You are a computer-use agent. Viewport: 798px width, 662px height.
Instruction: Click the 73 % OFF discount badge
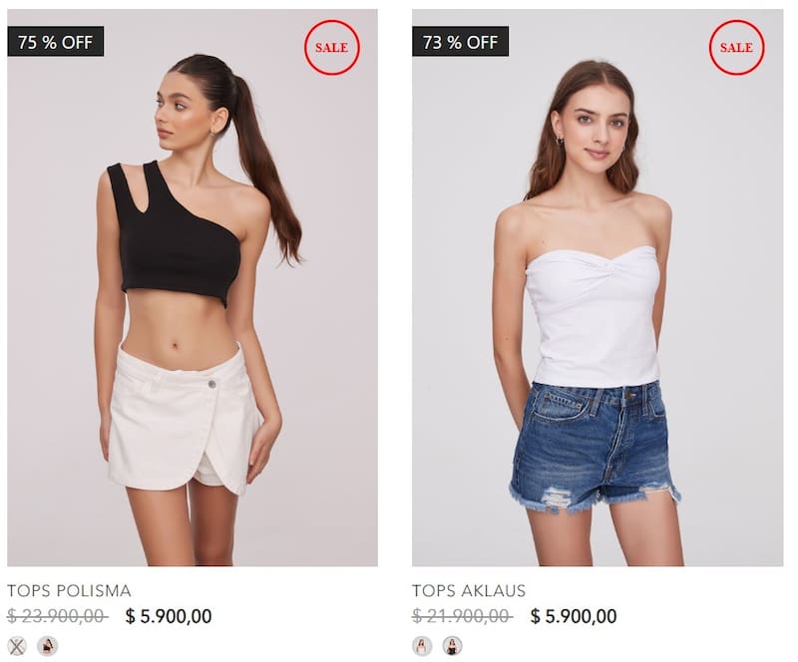click(460, 42)
